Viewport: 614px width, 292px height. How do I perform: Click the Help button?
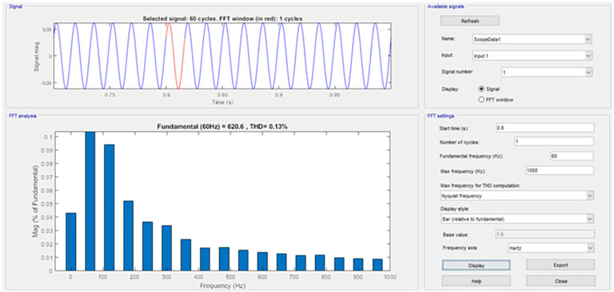(x=476, y=281)
